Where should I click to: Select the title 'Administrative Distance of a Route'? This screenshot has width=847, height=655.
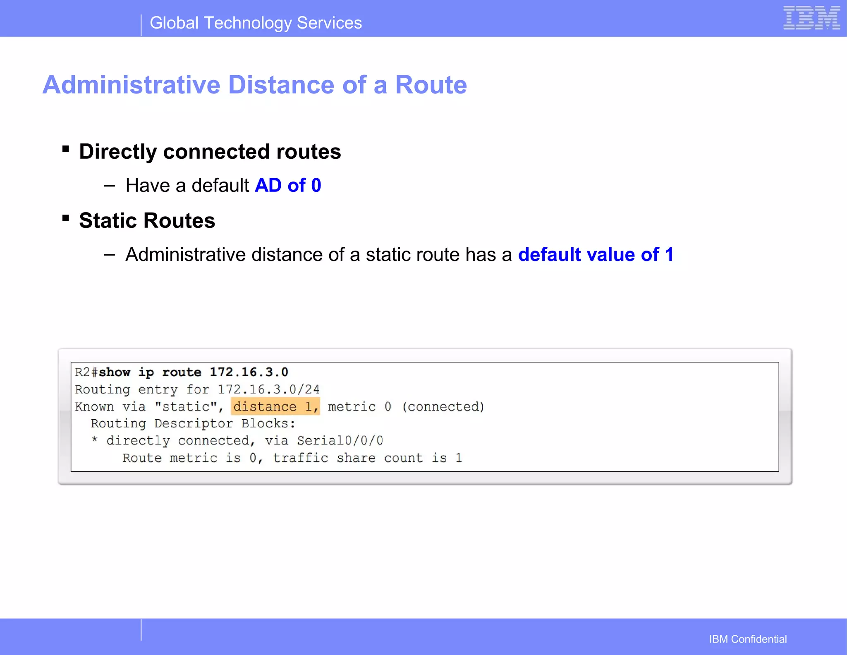click(x=255, y=85)
